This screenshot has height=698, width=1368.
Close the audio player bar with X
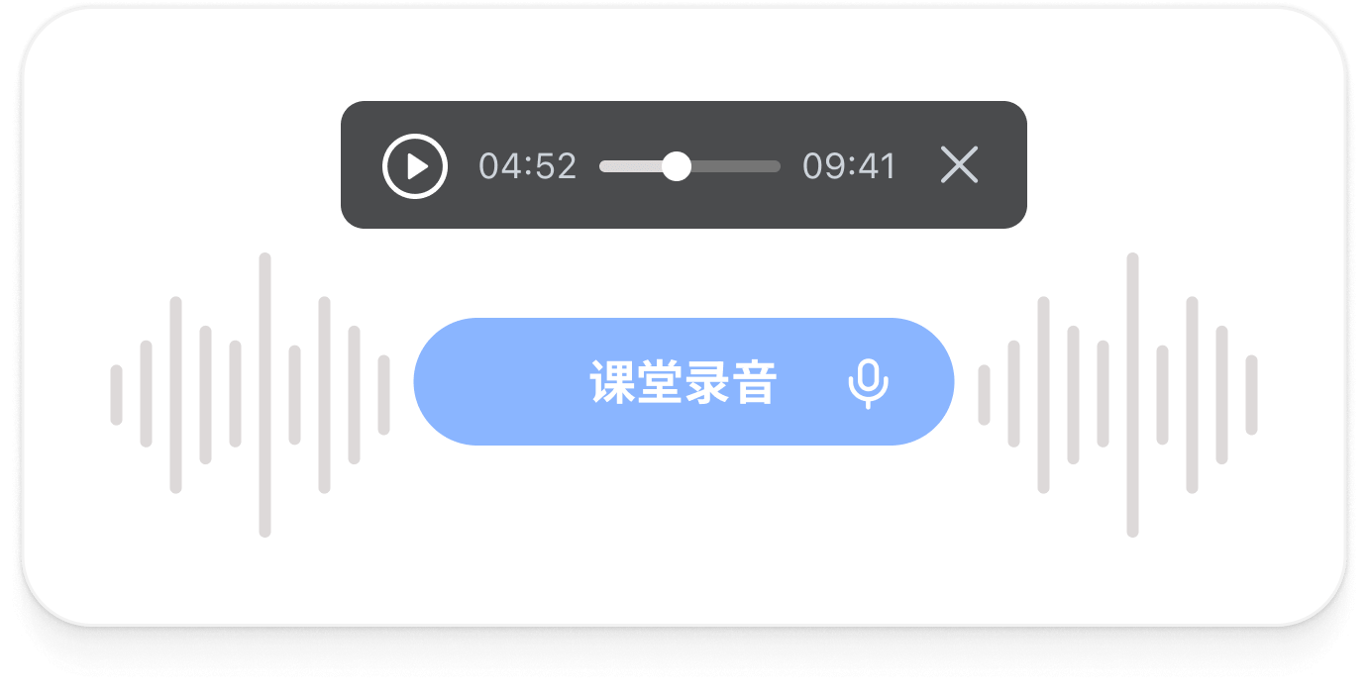959,165
